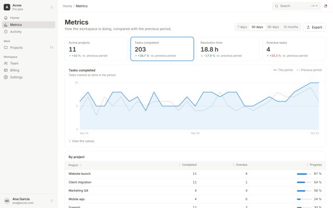
Task: Sort table by Progress column
Action: 314,165
